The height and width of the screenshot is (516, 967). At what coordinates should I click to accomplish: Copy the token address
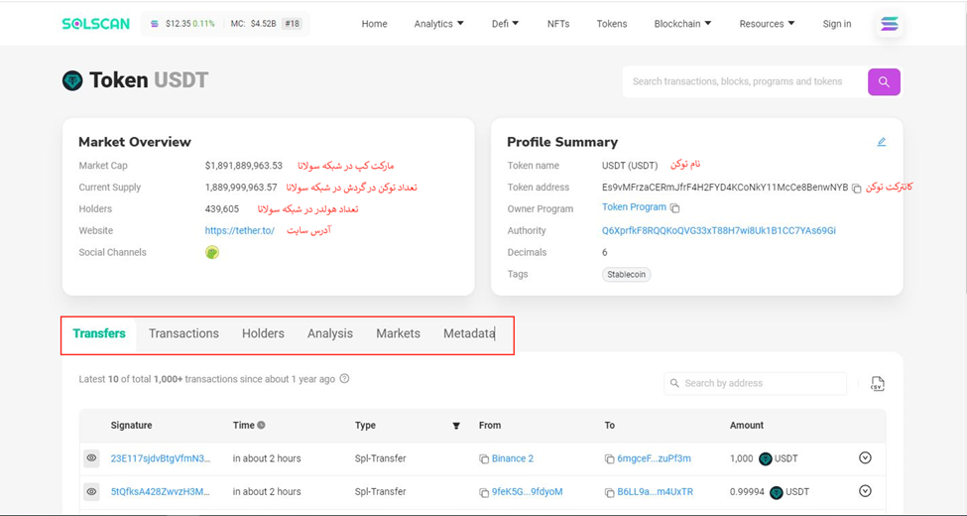click(856, 189)
